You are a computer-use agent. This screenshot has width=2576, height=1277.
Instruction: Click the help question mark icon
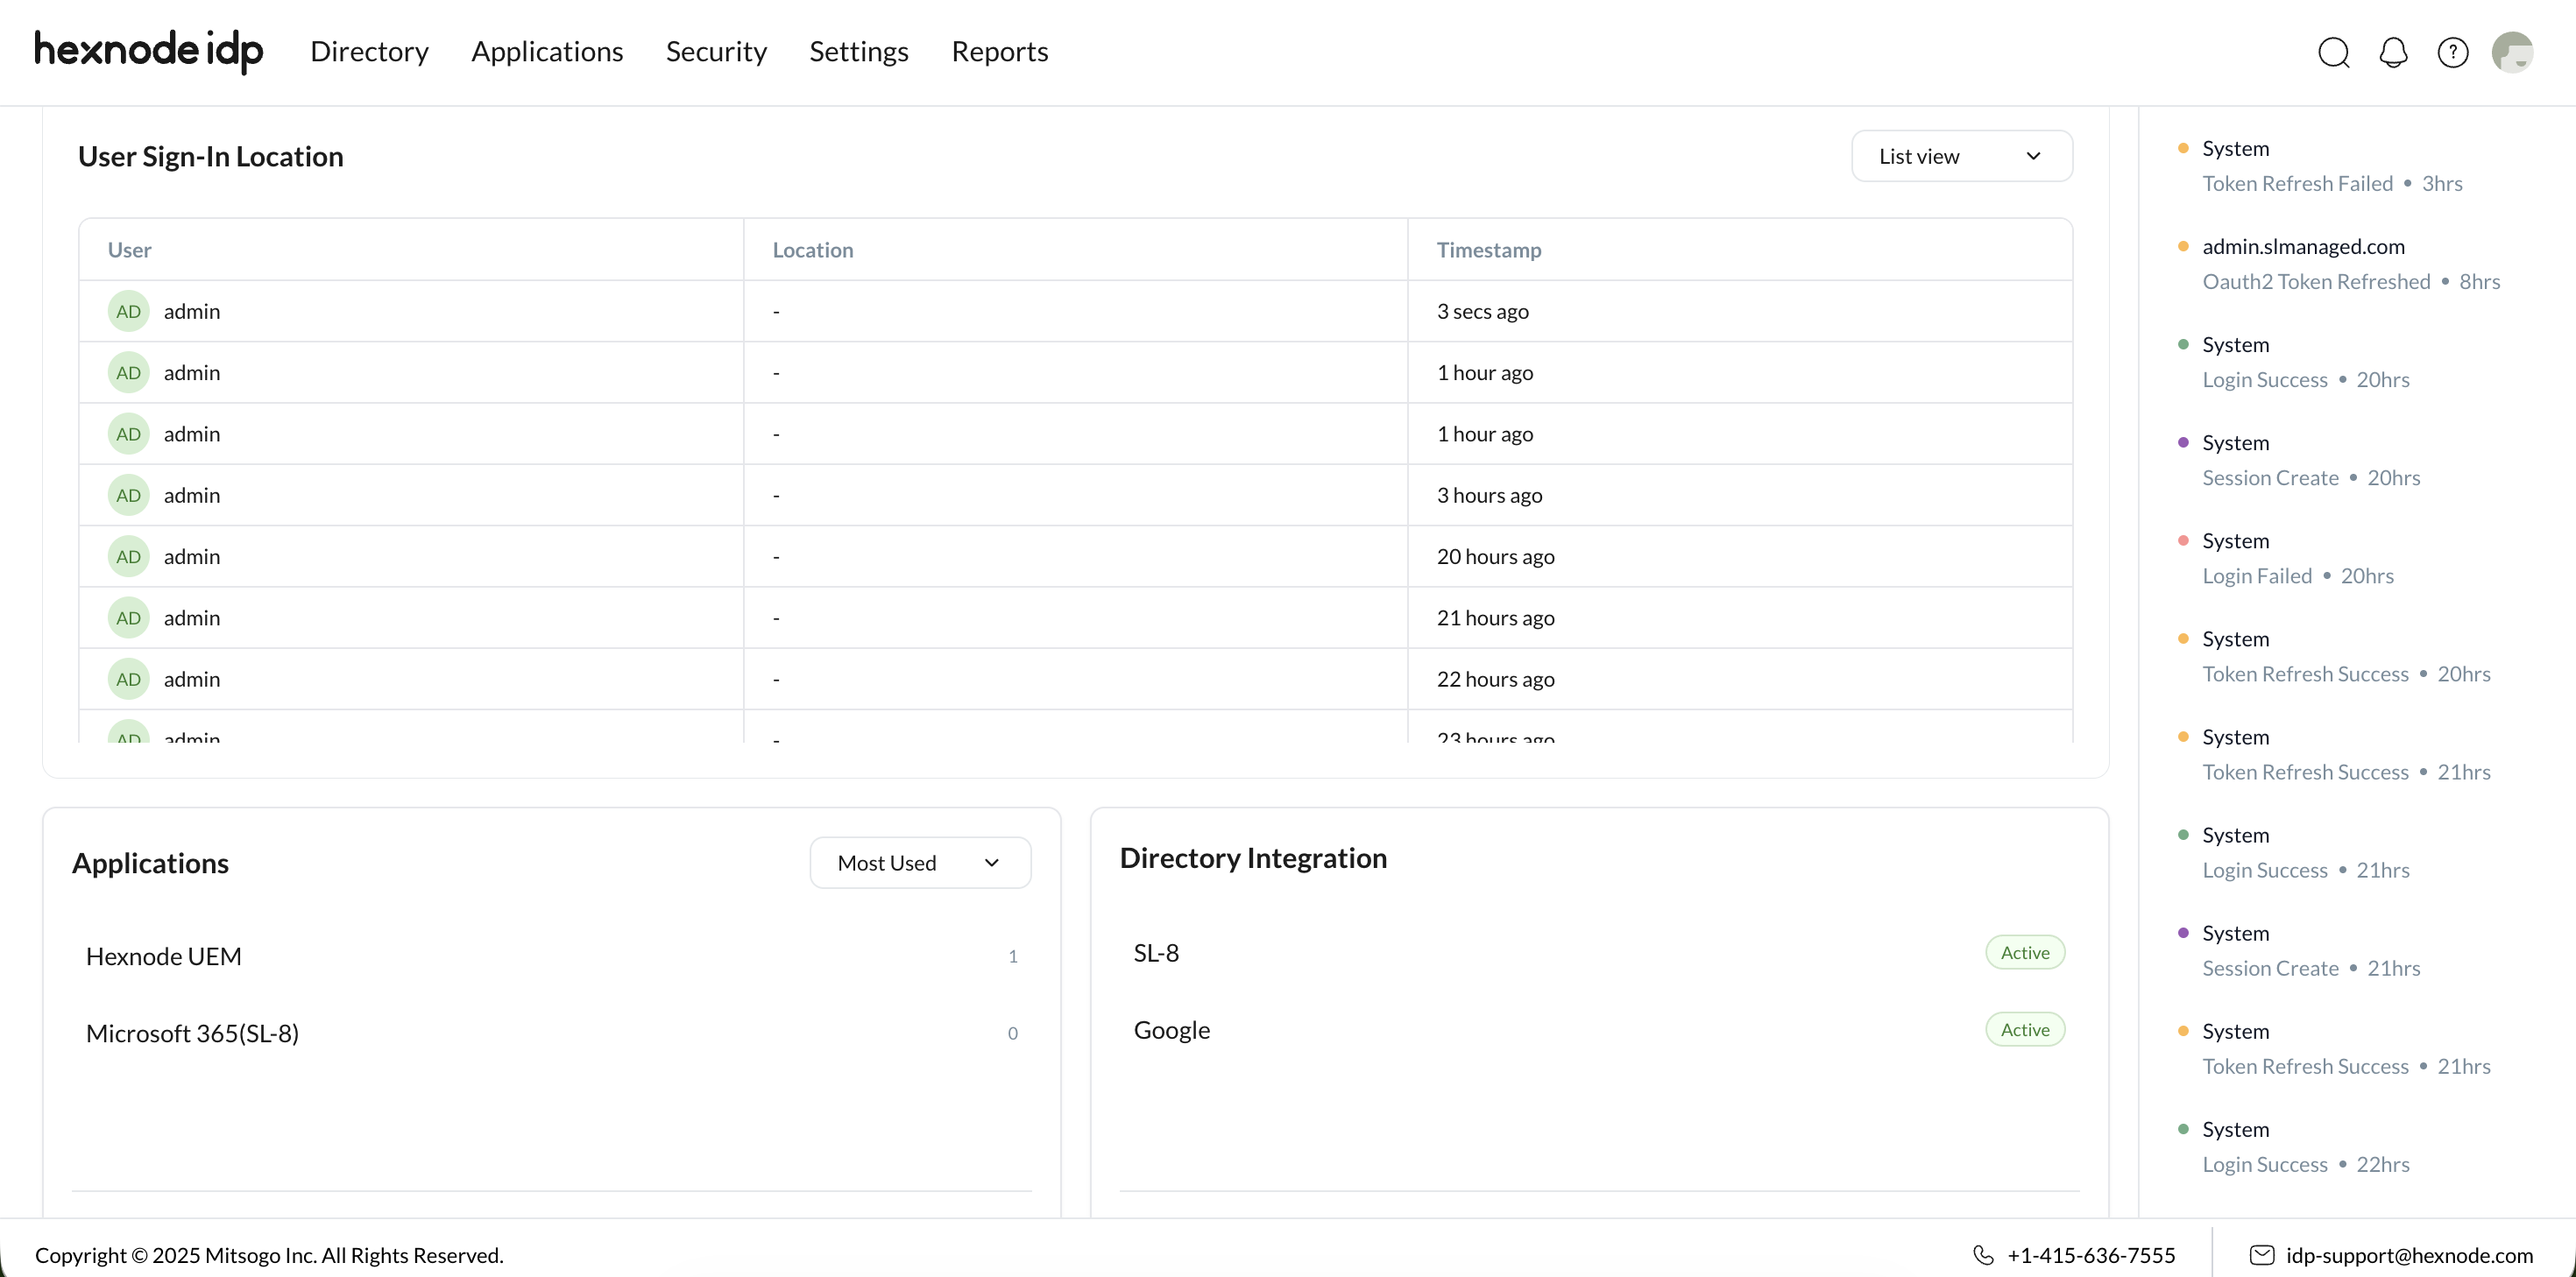2453,52
